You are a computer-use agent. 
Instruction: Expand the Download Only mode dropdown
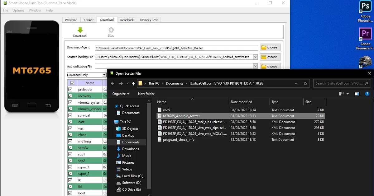click(x=104, y=75)
